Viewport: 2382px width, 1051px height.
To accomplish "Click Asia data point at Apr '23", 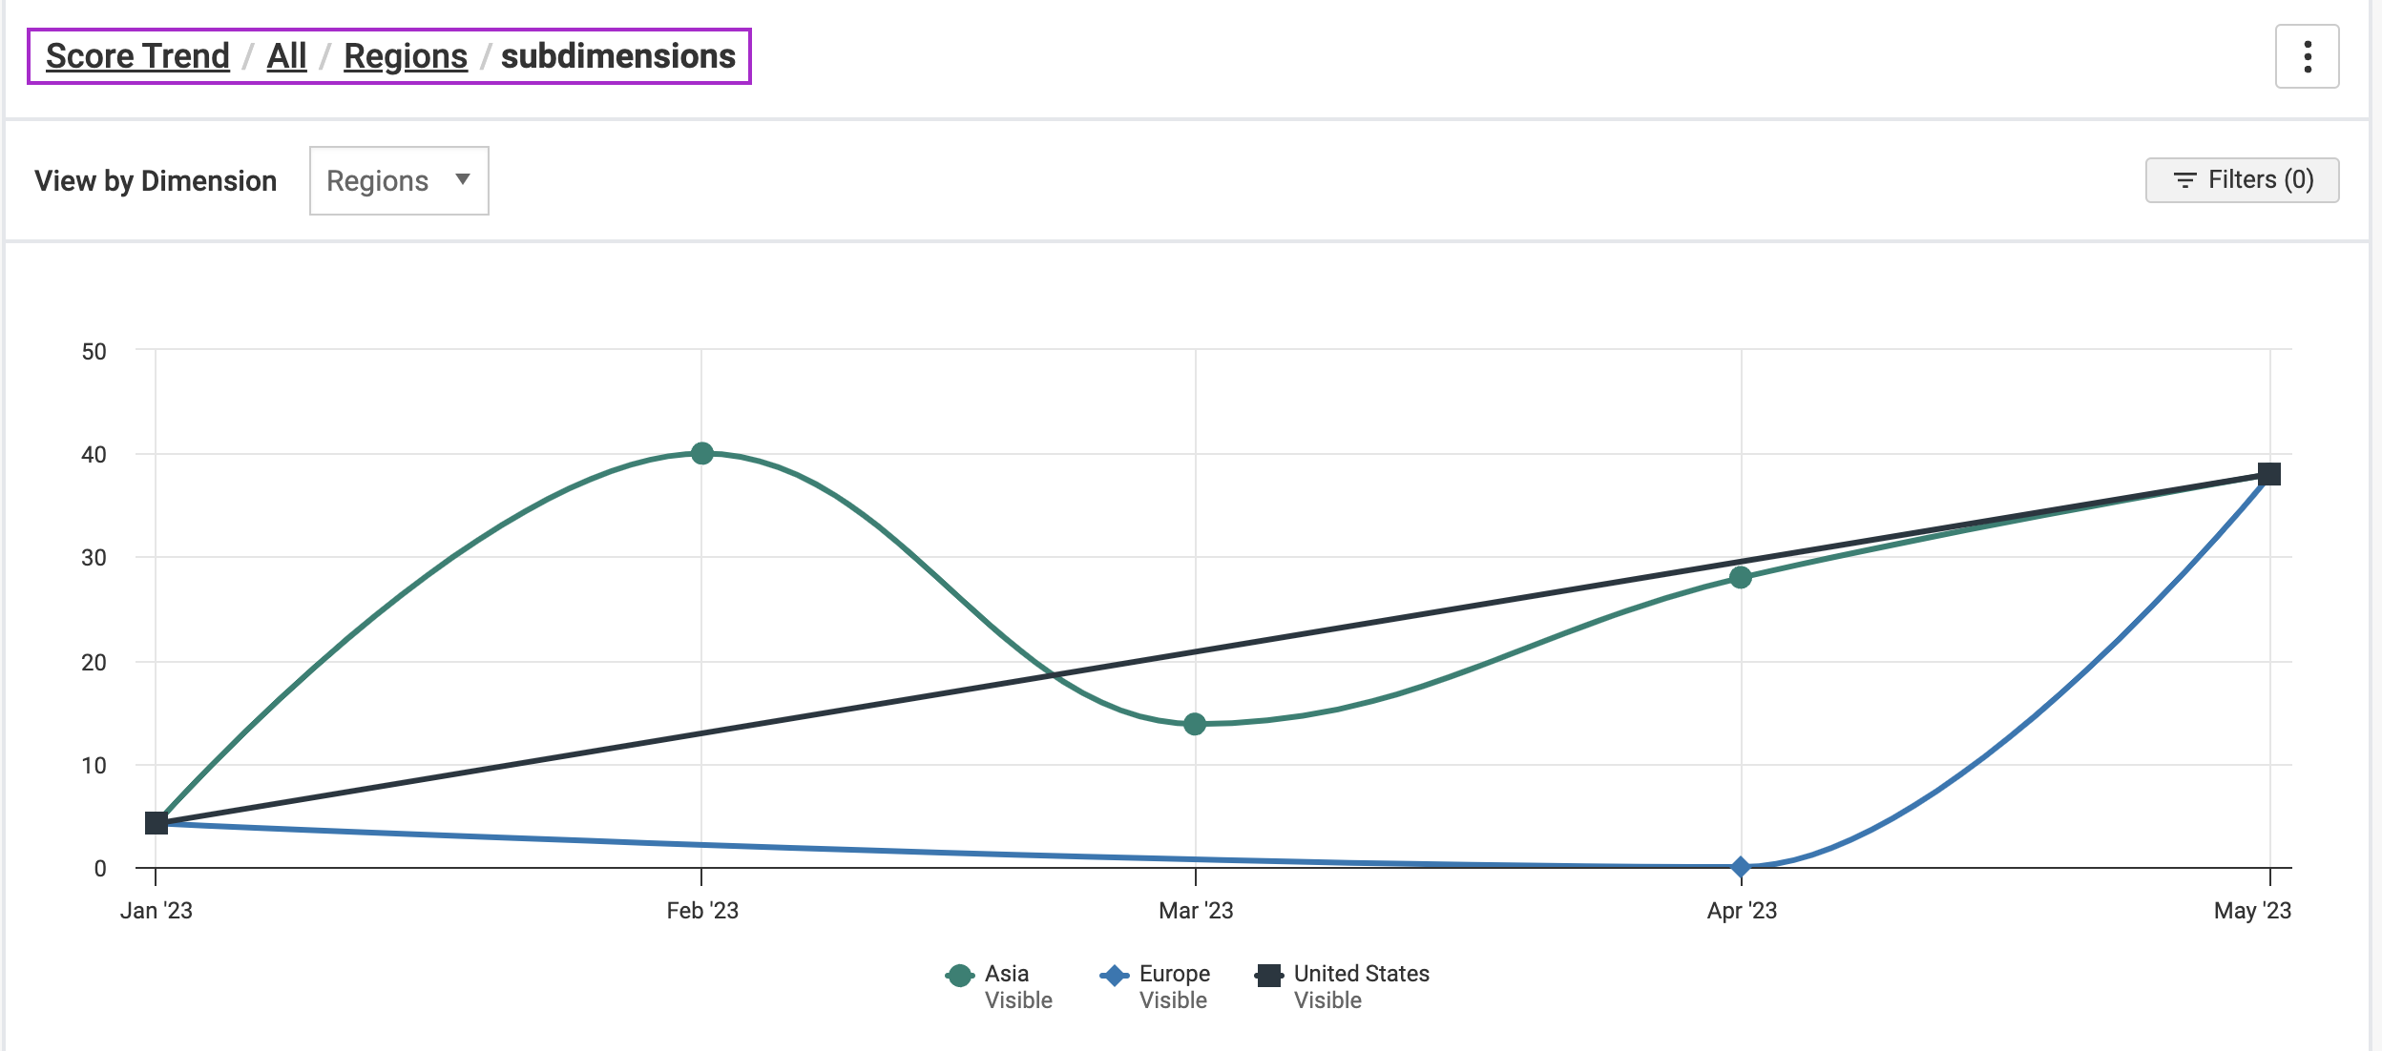I will pos(1741,577).
